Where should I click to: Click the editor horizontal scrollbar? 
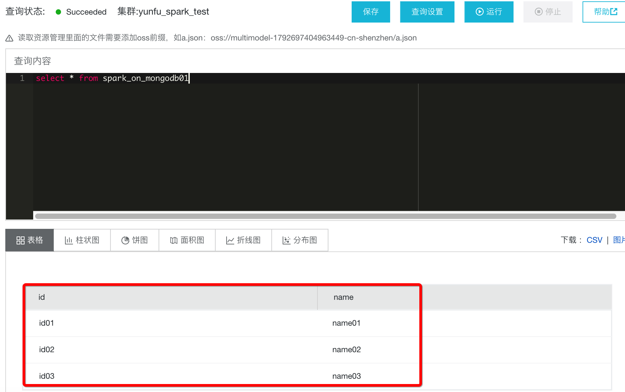[326, 216]
